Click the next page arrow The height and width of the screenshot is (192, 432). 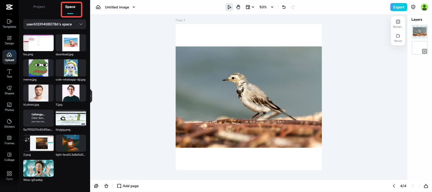tap(412, 186)
